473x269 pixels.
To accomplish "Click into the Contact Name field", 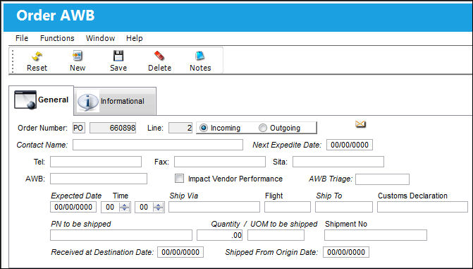I will pos(158,145).
